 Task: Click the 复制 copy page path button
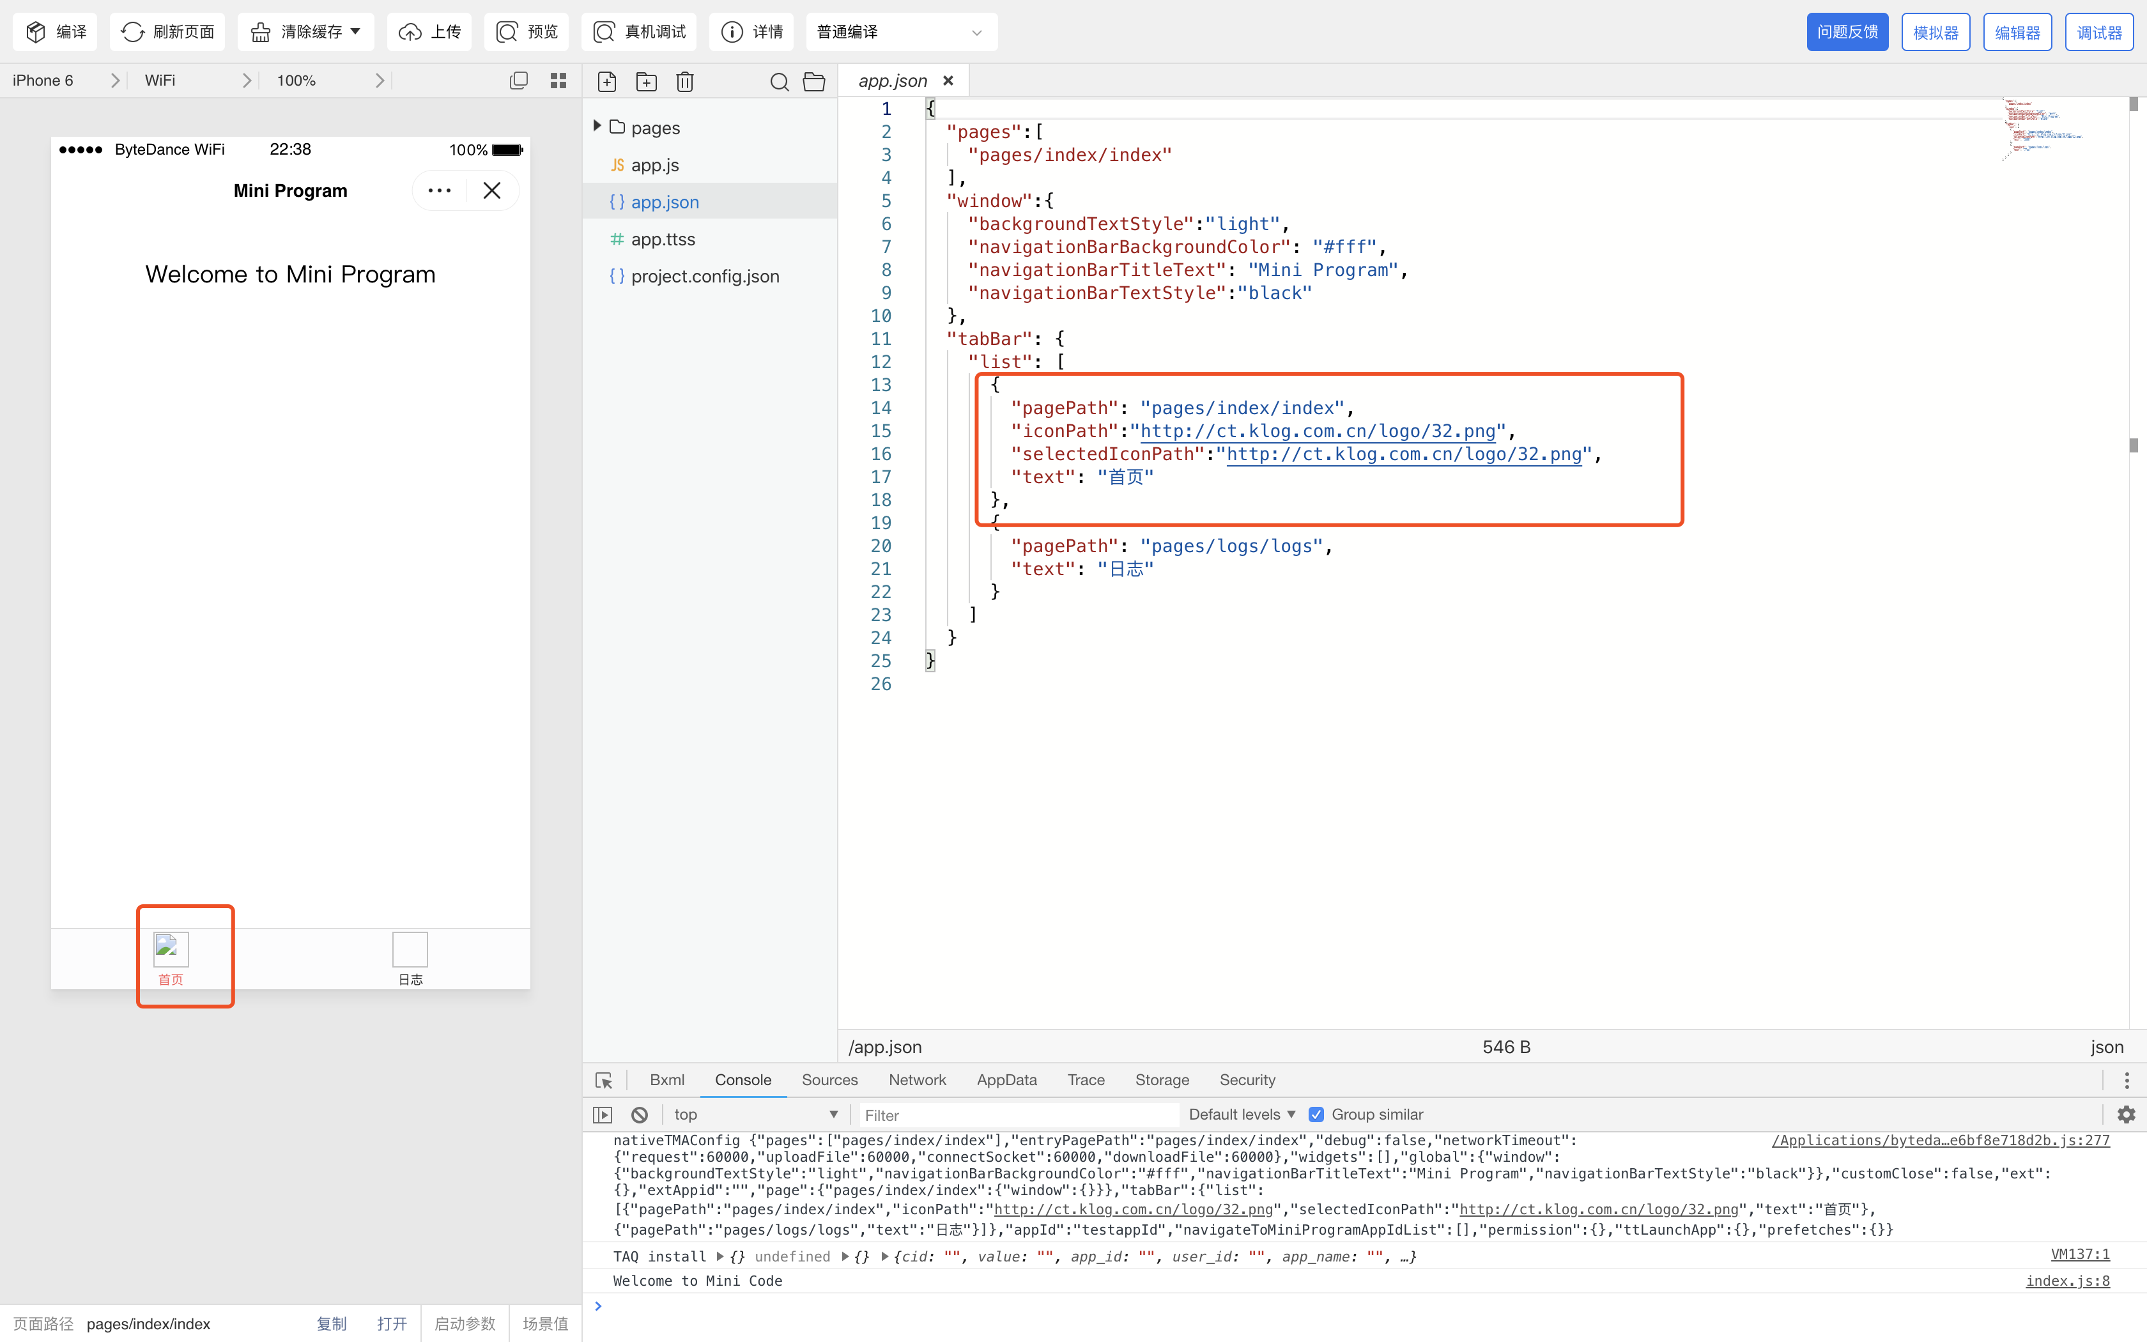pyautogui.click(x=331, y=1323)
